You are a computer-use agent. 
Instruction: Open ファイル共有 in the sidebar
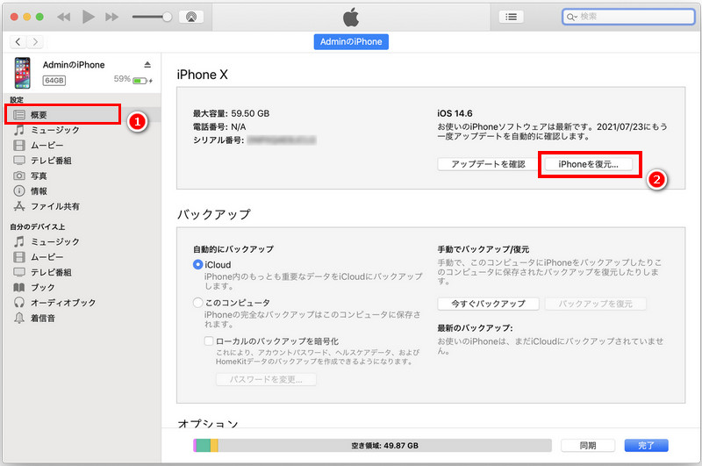[47, 206]
